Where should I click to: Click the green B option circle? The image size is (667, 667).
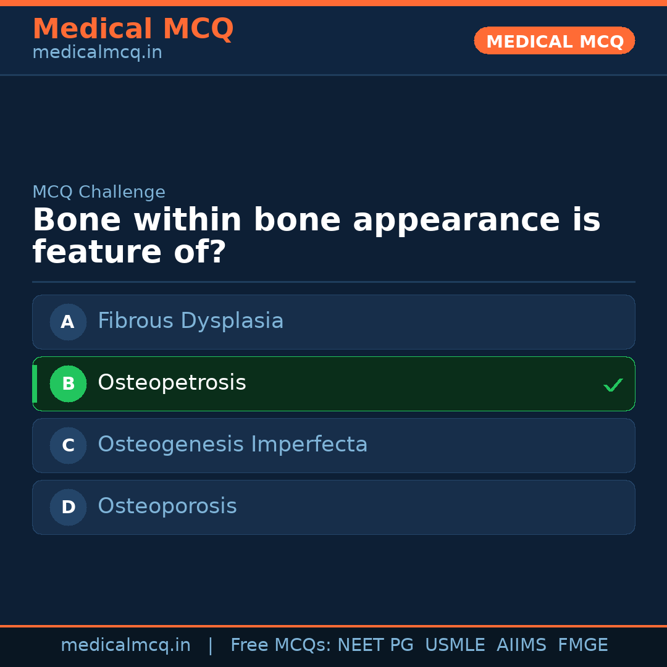pyautogui.click(x=68, y=384)
